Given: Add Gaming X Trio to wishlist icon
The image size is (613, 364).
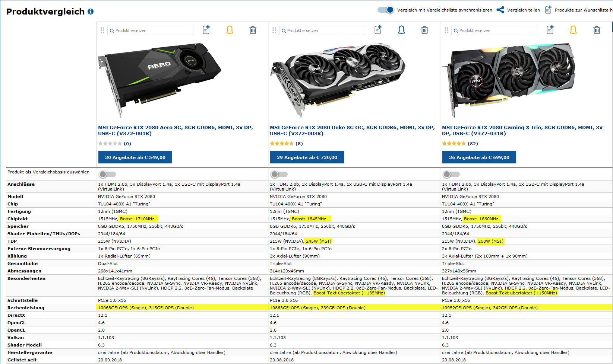Looking at the screenshot, I should [x=550, y=30].
